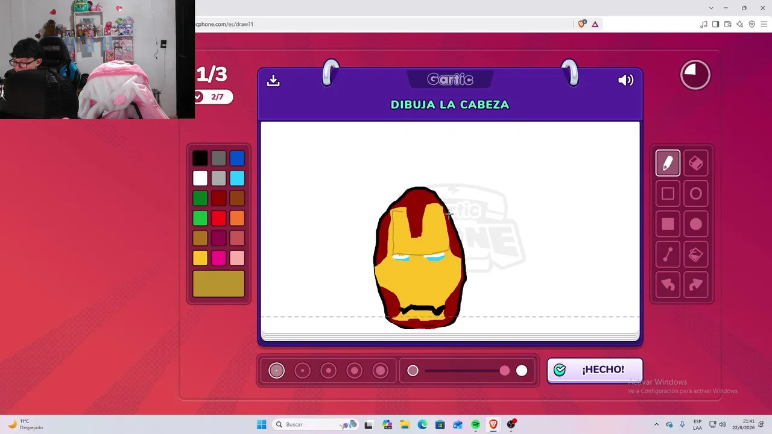Pick the bright green color swatch
772x434 pixels.
click(200, 218)
